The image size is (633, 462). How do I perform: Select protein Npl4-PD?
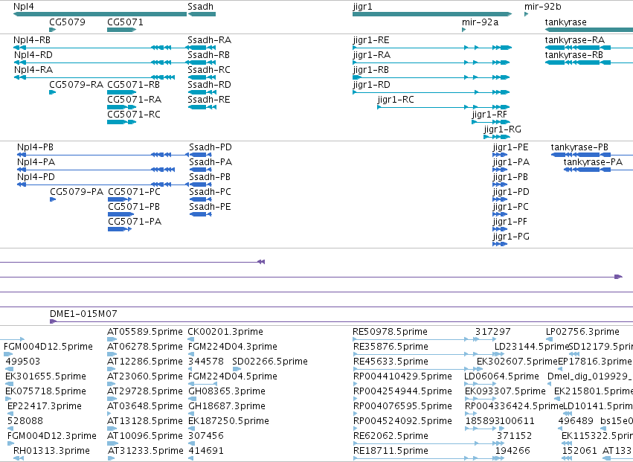pyautogui.click(x=103, y=185)
